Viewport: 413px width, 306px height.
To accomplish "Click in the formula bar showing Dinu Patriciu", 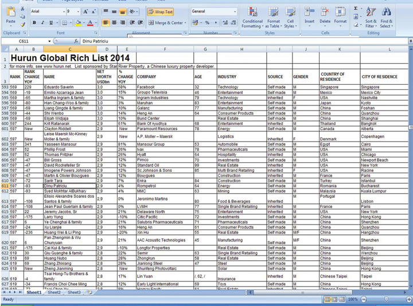I will (244, 41).
